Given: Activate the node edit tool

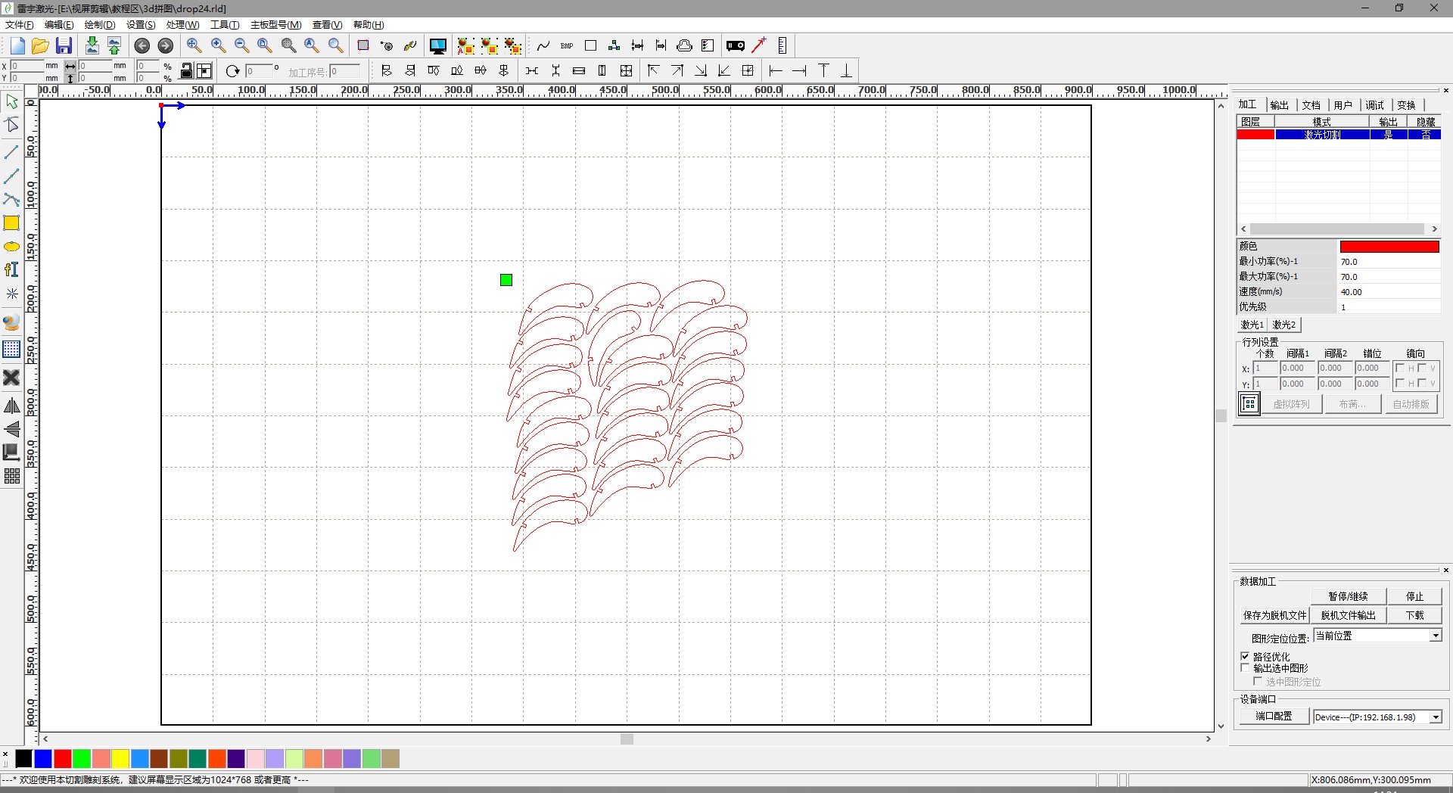Looking at the screenshot, I should [12, 124].
